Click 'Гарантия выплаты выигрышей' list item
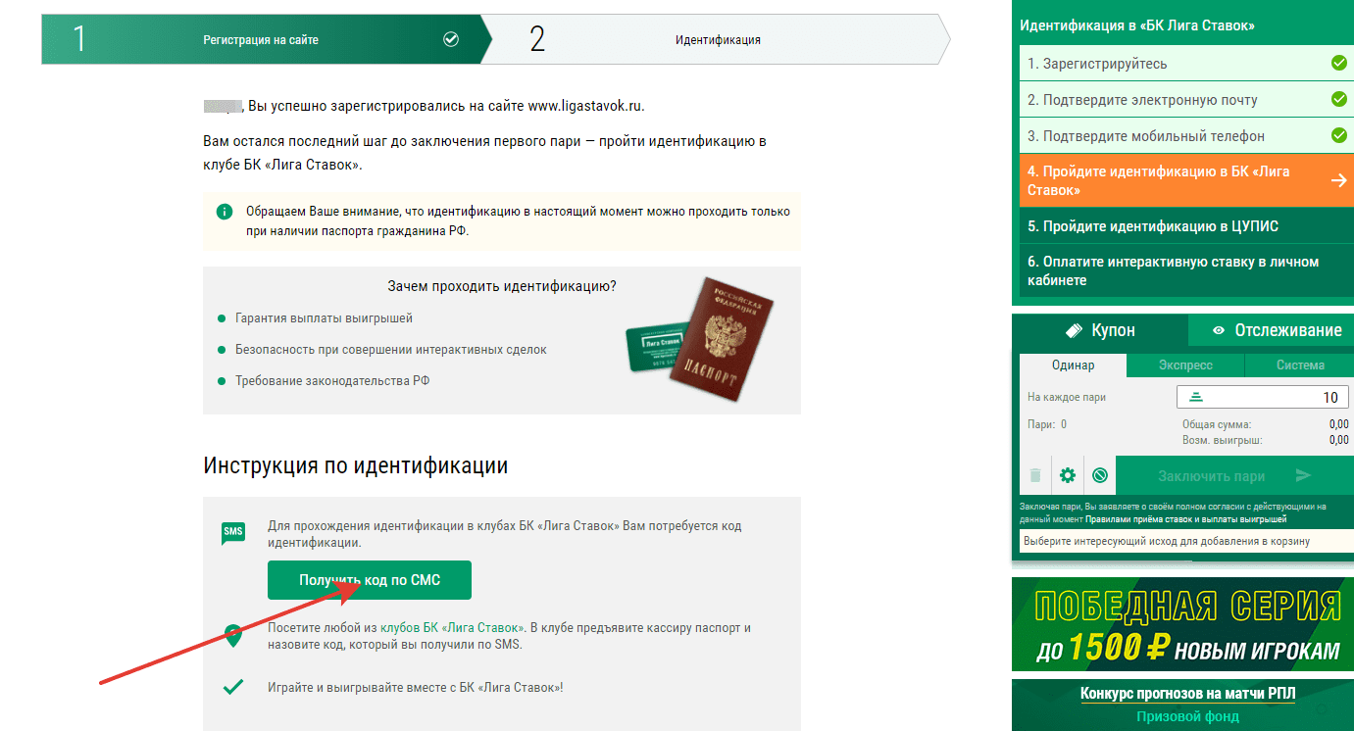 point(324,318)
